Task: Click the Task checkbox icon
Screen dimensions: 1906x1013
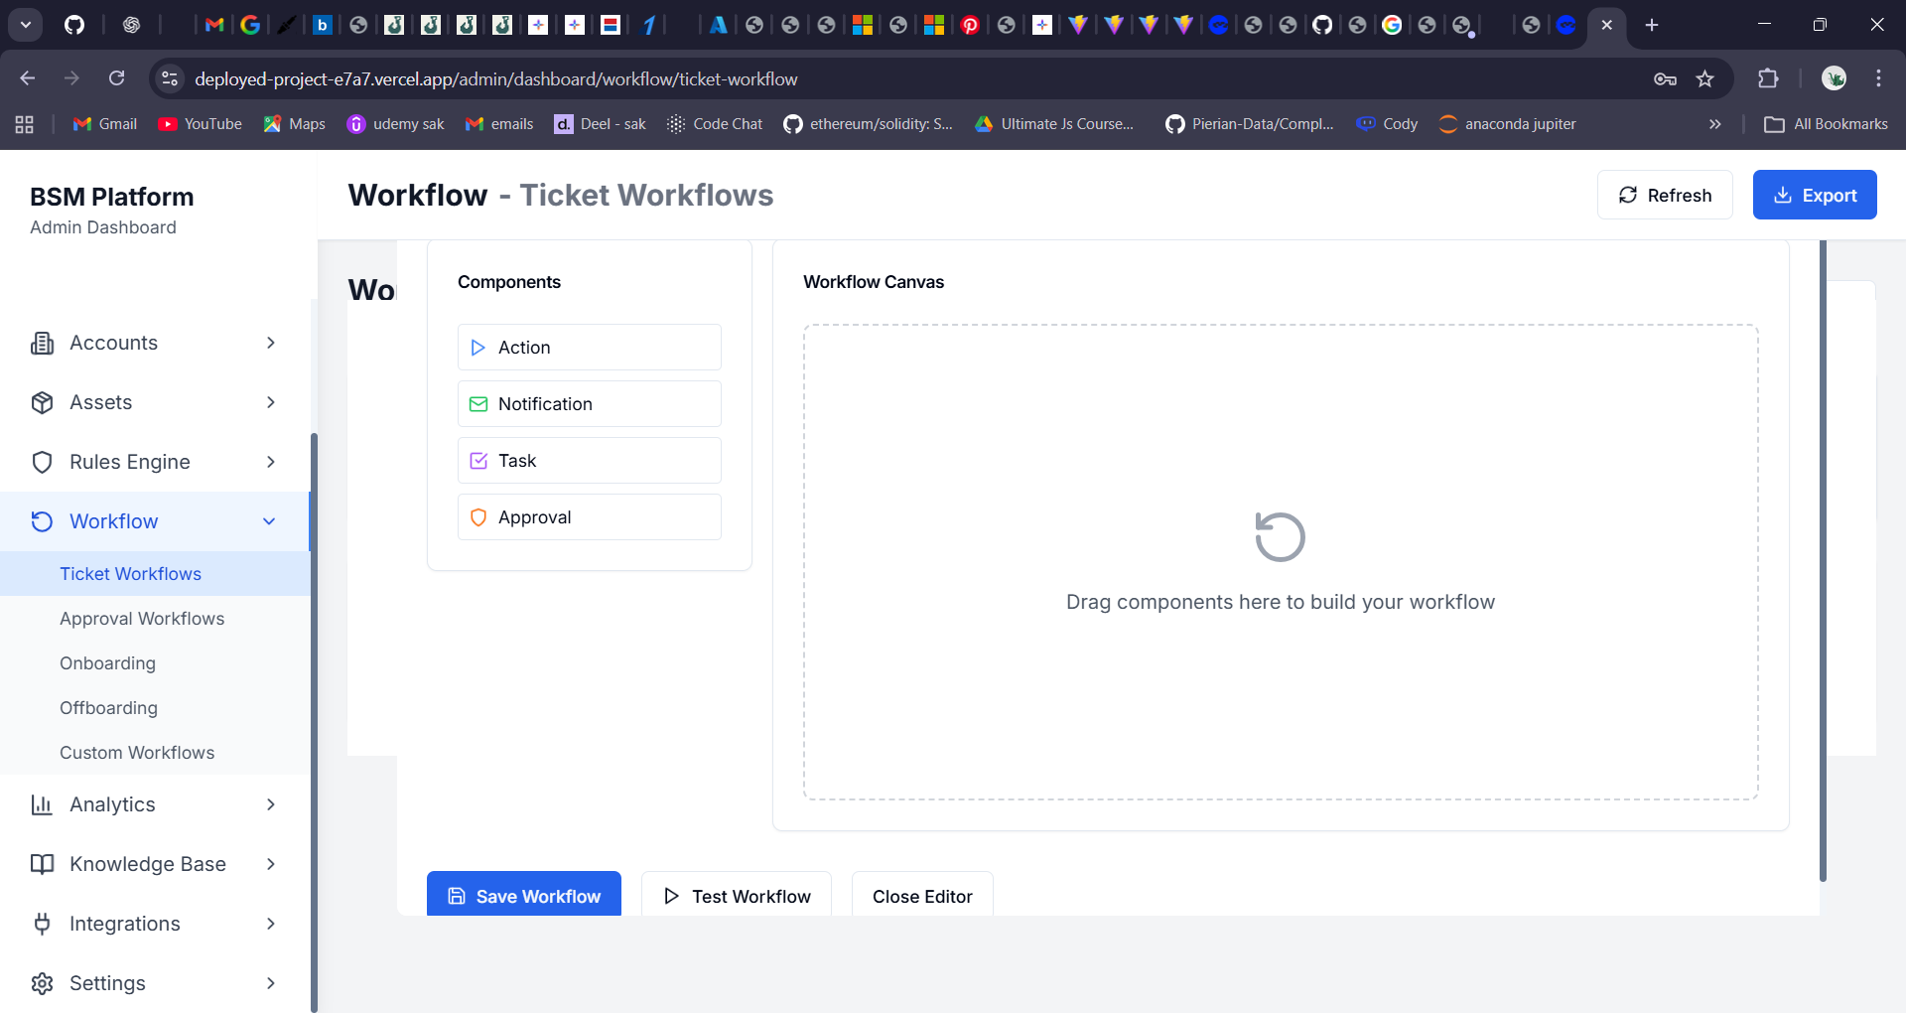Action: [x=477, y=461]
